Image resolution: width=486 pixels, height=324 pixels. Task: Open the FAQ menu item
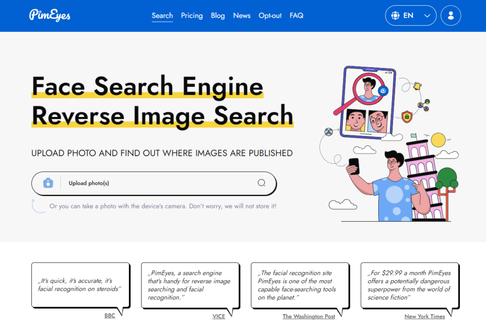click(296, 16)
